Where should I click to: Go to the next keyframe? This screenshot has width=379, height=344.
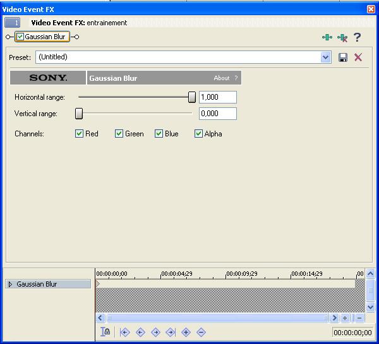coord(155,333)
